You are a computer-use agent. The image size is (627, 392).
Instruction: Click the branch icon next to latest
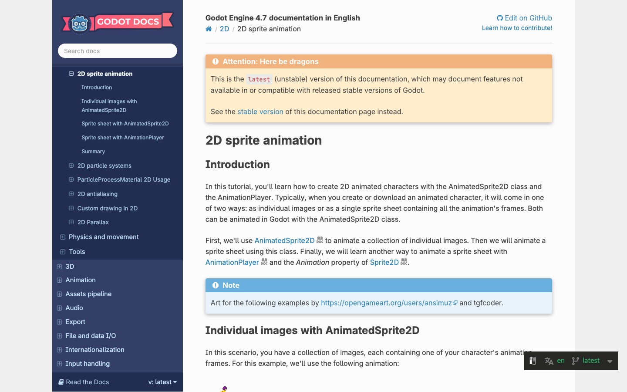[x=575, y=361]
